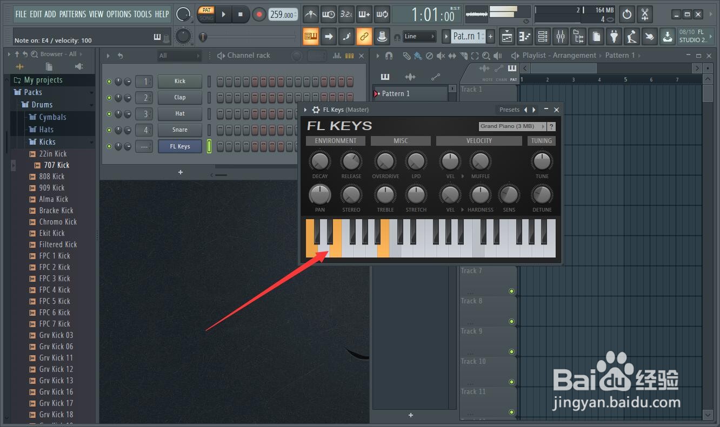Add new channel plus button

(181, 172)
